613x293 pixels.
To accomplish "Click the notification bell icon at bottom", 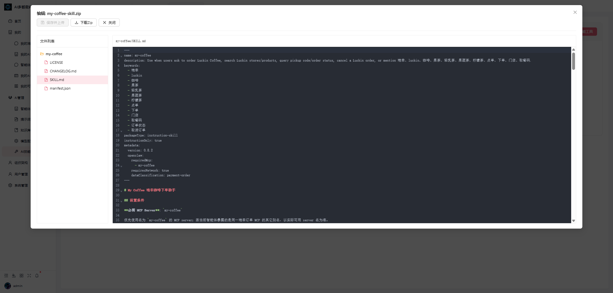I will pos(37,275).
